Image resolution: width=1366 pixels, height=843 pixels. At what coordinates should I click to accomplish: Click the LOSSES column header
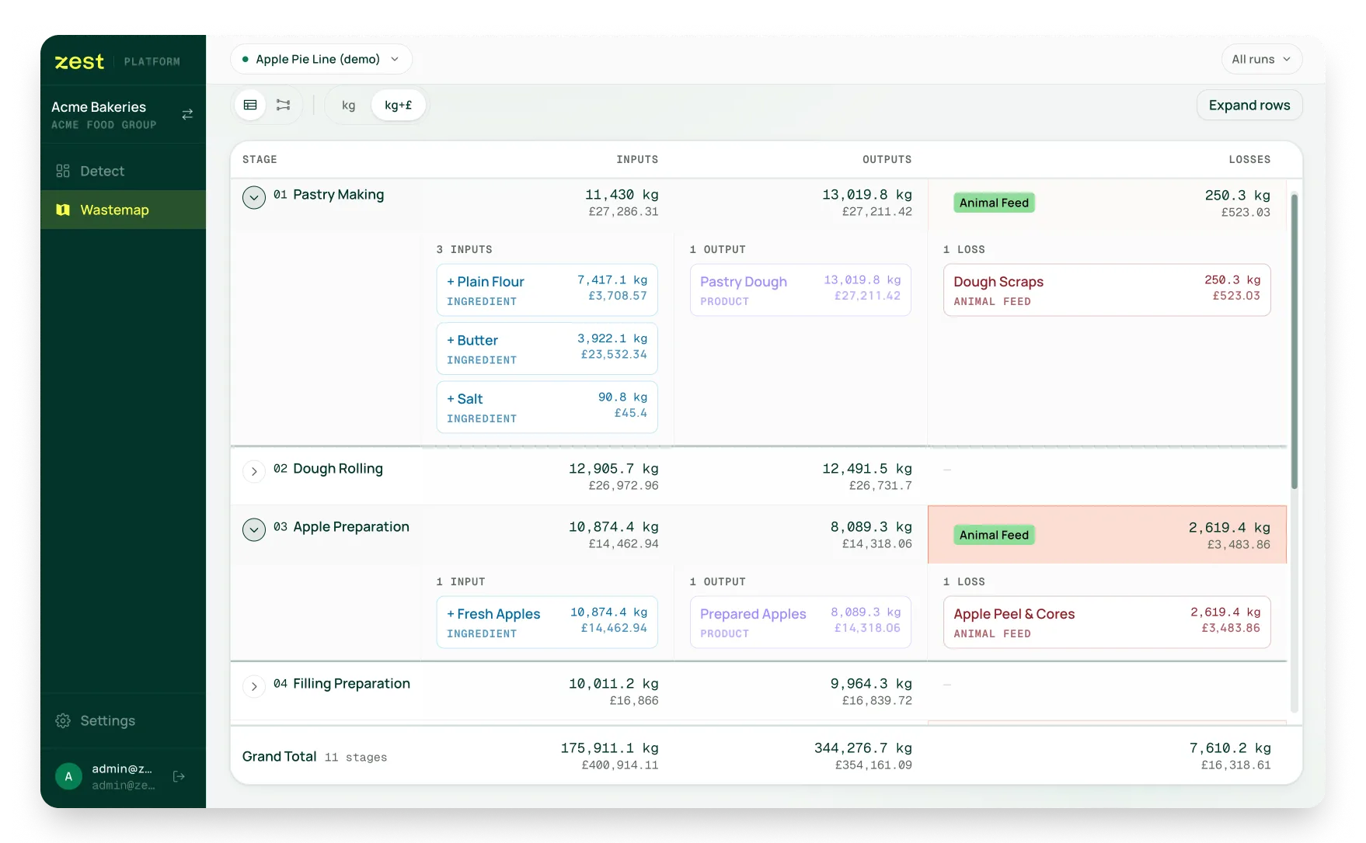tap(1249, 159)
